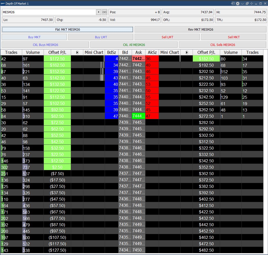
Task: Expand the right column arrow beside Mini Chart
Action: point(187,52)
